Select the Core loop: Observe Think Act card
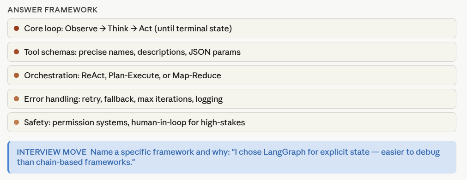 (232, 29)
